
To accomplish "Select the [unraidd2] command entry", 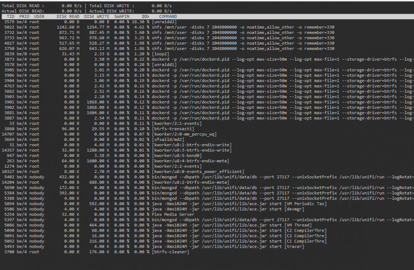I will click(x=164, y=22).
